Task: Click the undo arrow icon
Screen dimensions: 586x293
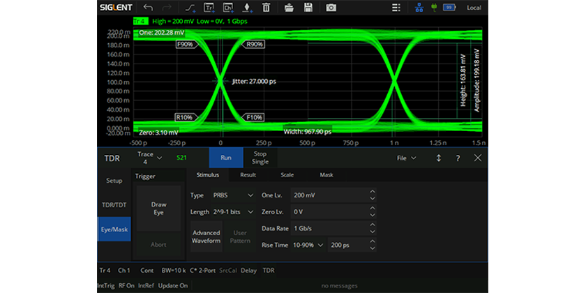Action: tap(147, 8)
